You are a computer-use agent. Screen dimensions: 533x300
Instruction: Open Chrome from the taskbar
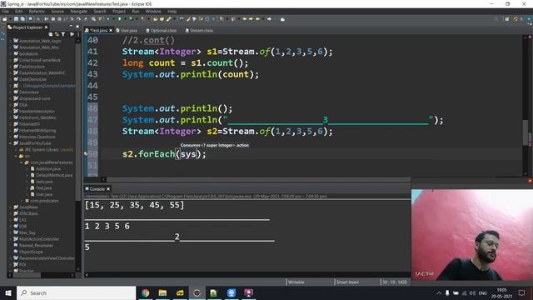pyautogui.click(x=146, y=292)
